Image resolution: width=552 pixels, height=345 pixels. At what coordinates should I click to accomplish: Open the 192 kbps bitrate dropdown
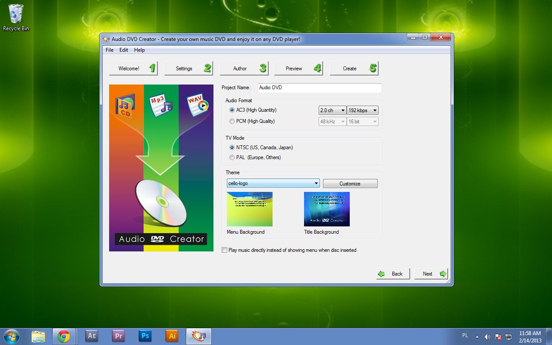363,110
